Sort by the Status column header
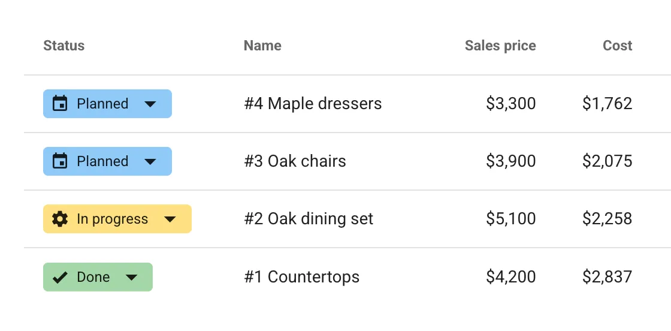Image resolution: width=671 pixels, height=331 pixels. [64, 46]
